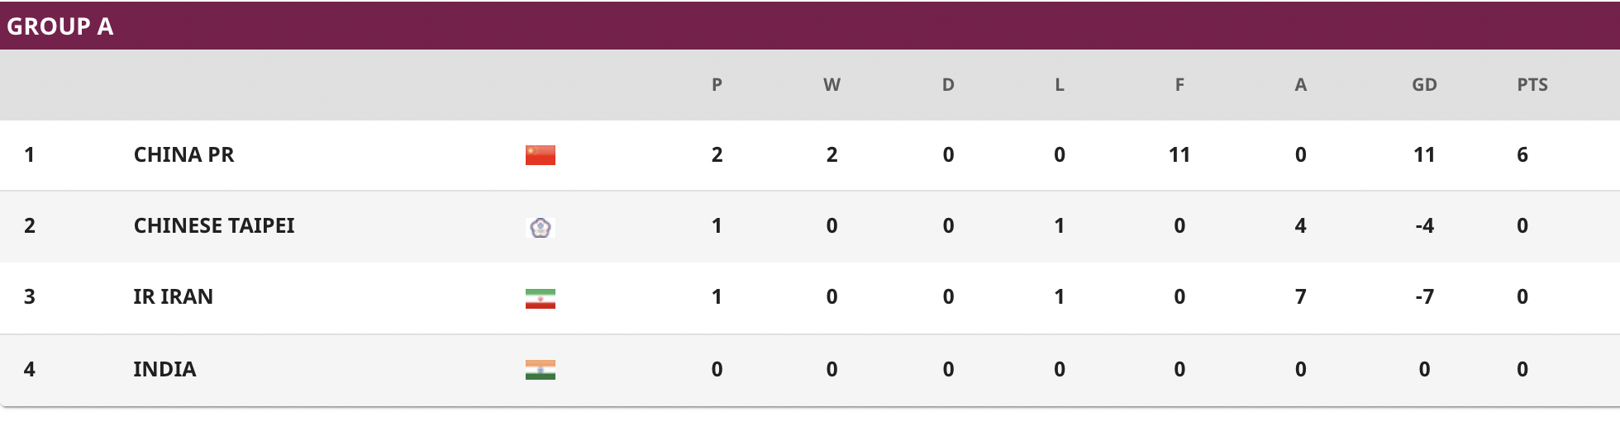The height and width of the screenshot is (421, 1620).
Task: Click the L (losses) column header
Action: 1060,84
